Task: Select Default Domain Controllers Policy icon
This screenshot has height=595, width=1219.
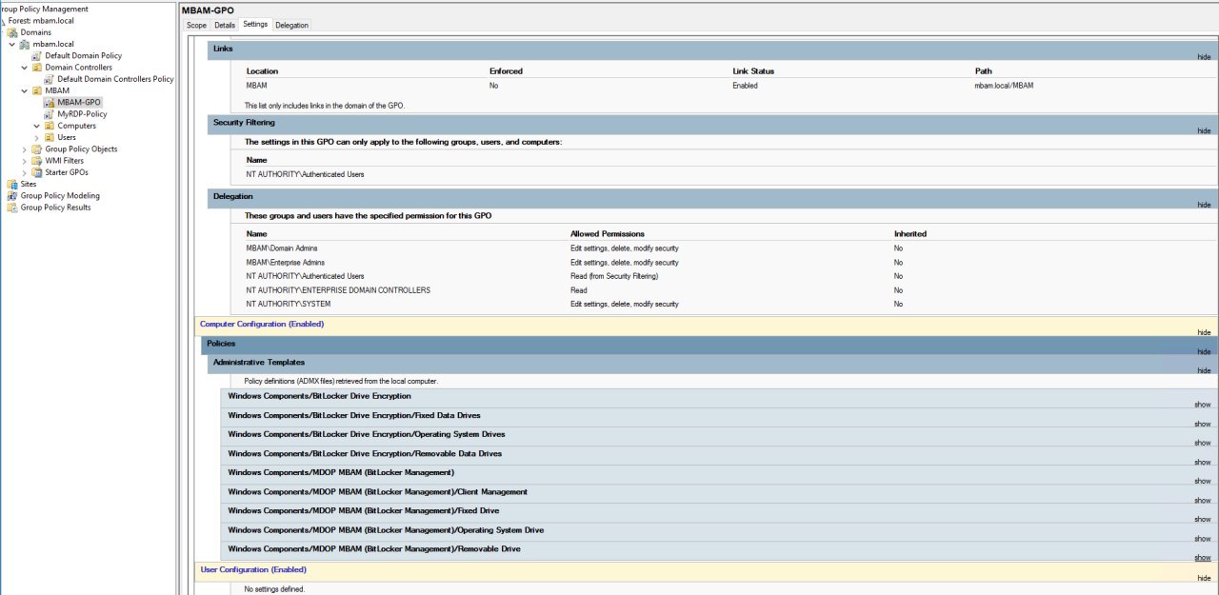Action: [x=50, y=79]
